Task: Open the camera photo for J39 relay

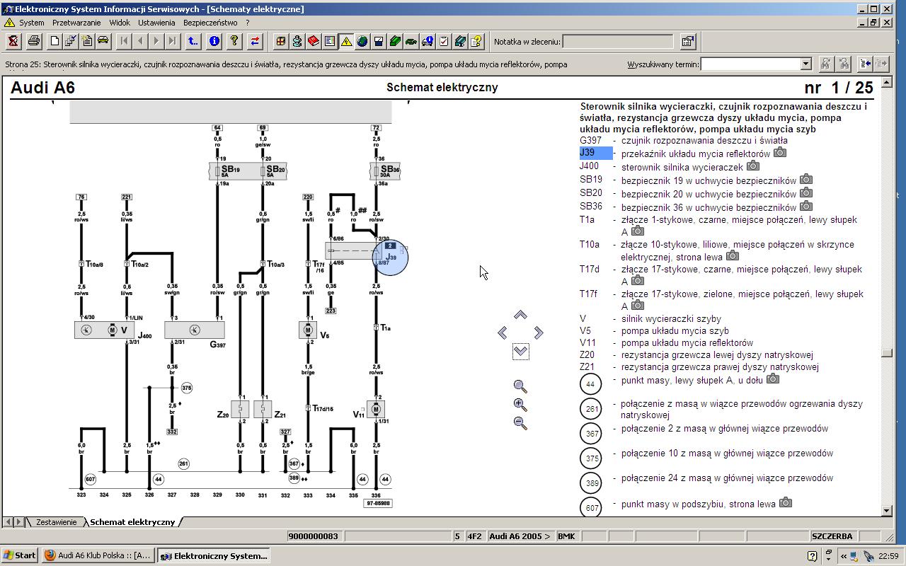Action: point(779,152)
